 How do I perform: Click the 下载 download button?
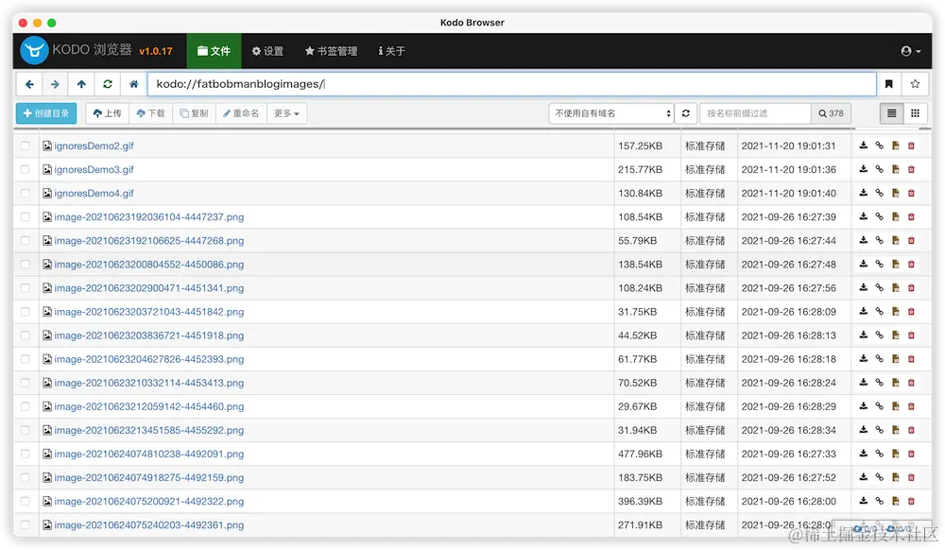coord(150,113)
